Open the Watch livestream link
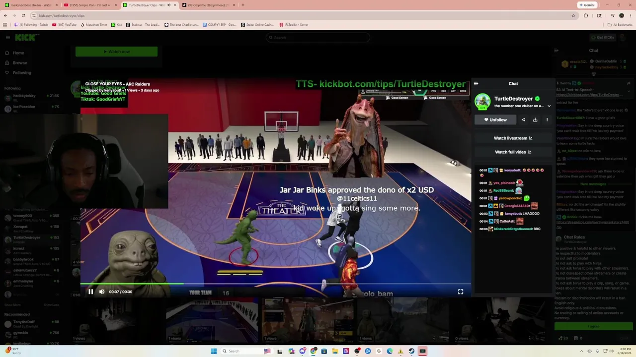 pyautogui.click(x=513, y=138)
